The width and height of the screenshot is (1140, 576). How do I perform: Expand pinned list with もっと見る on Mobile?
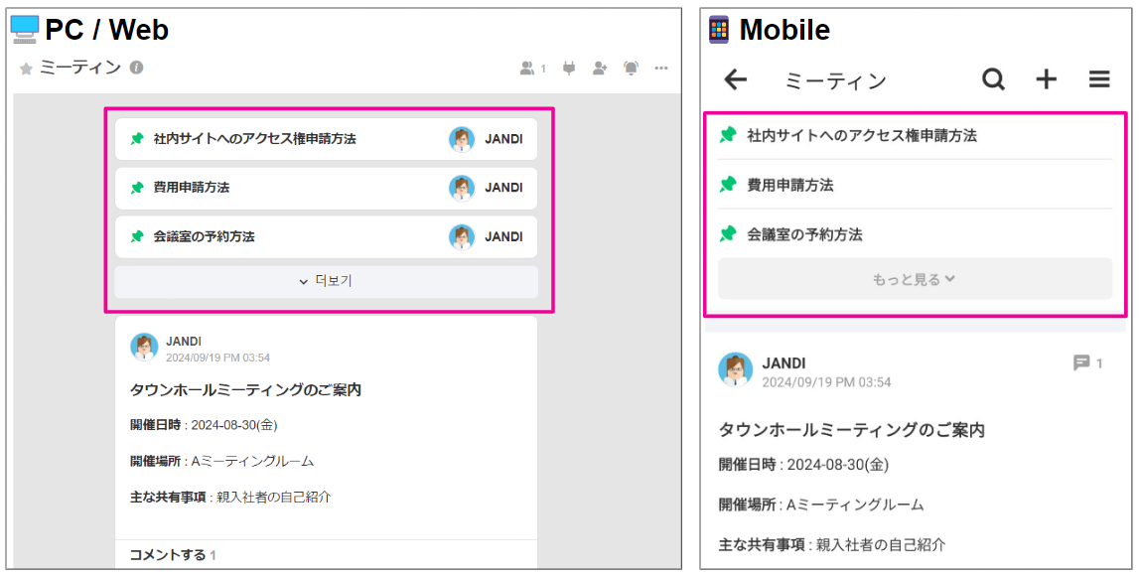(915, 278)
